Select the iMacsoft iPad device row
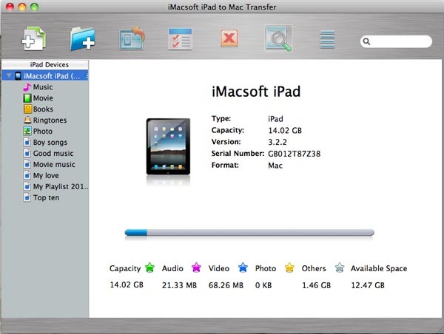This screenshot has height=334, width=444. pyautogui.click(x=45, y=76)
